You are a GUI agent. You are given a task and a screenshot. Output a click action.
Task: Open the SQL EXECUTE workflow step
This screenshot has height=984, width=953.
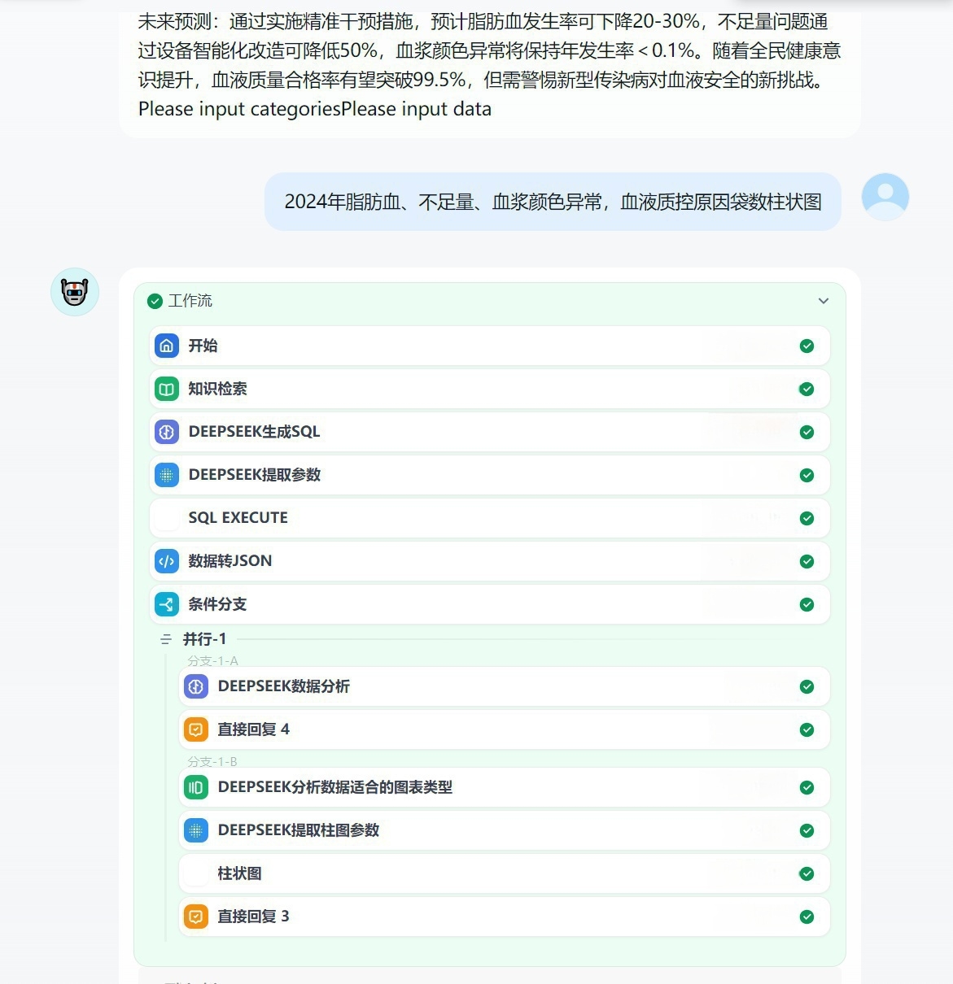(x=488, y=518)
